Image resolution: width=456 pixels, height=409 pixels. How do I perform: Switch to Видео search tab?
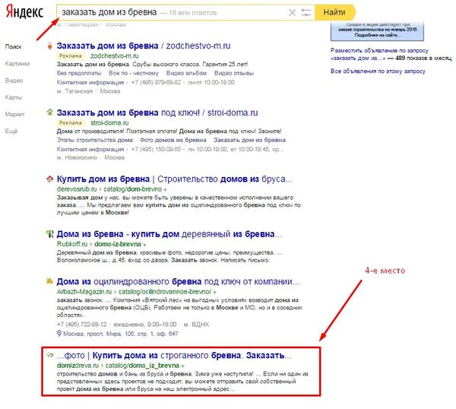[x=14, y=81]
